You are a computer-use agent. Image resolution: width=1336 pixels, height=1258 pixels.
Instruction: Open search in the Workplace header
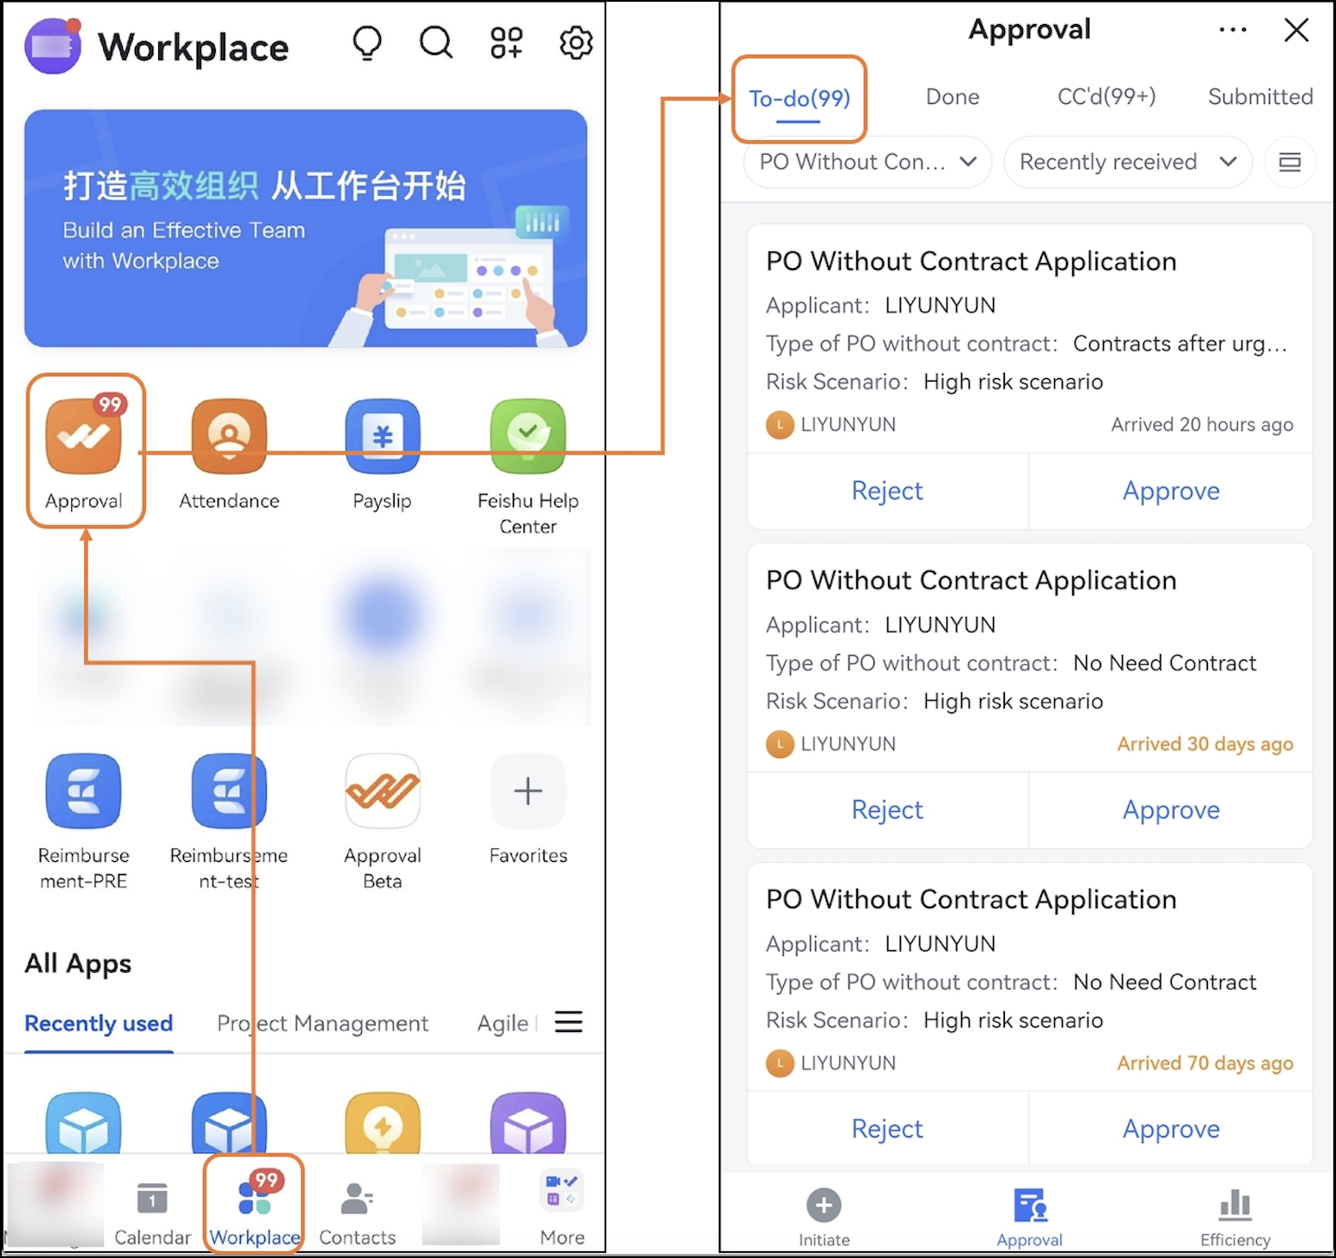(x=436, y=41)
